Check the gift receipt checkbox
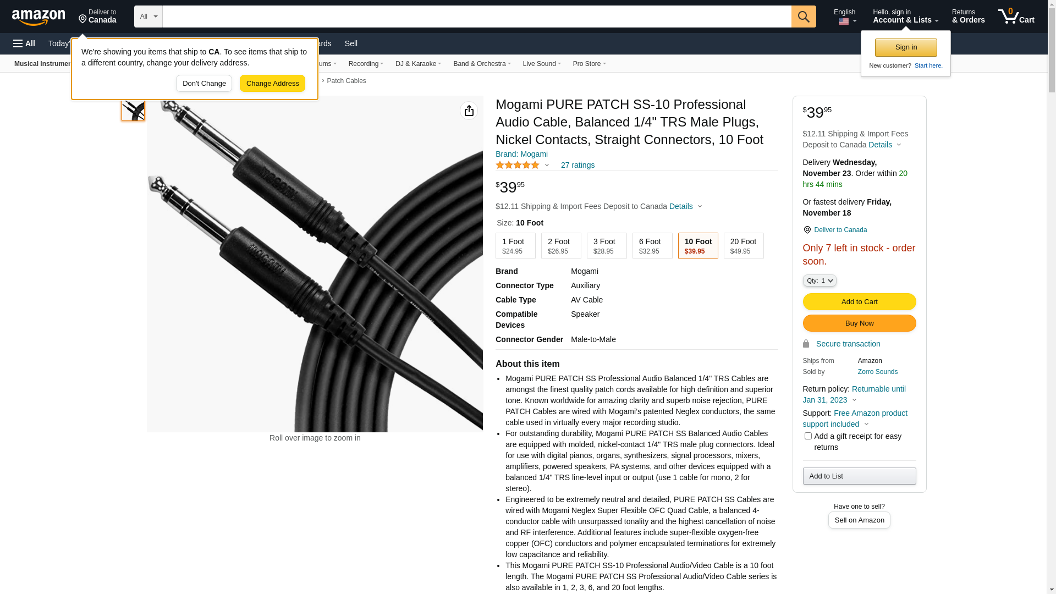Viewport: 1056px width, 594px height. pos(808,436)
